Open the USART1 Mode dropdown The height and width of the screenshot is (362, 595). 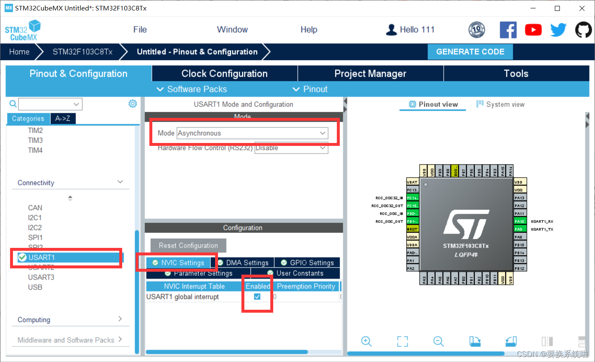(x=252, y=133)
